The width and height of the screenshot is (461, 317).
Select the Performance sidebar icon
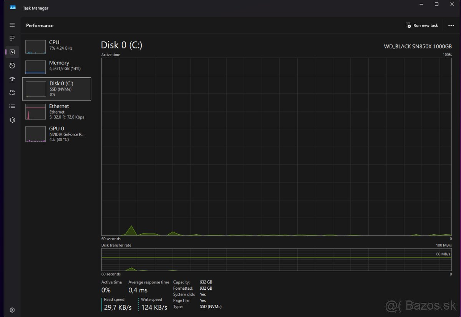[12, 52]
